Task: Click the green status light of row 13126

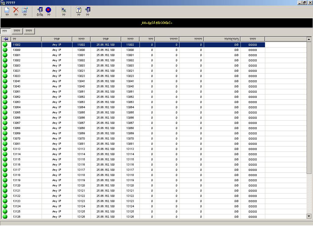Action: 5,216
